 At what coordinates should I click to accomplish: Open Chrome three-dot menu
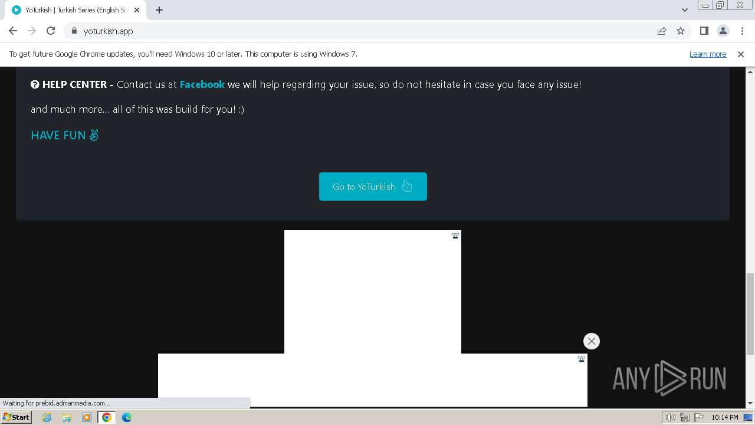[742, 31]
